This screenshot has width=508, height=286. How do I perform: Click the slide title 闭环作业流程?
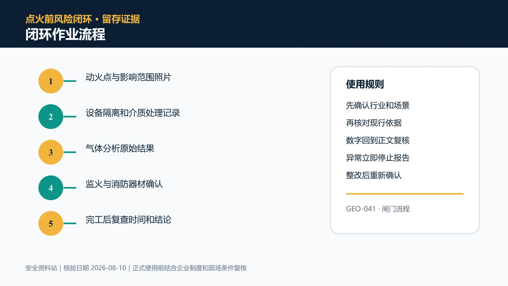coord(65,34)
